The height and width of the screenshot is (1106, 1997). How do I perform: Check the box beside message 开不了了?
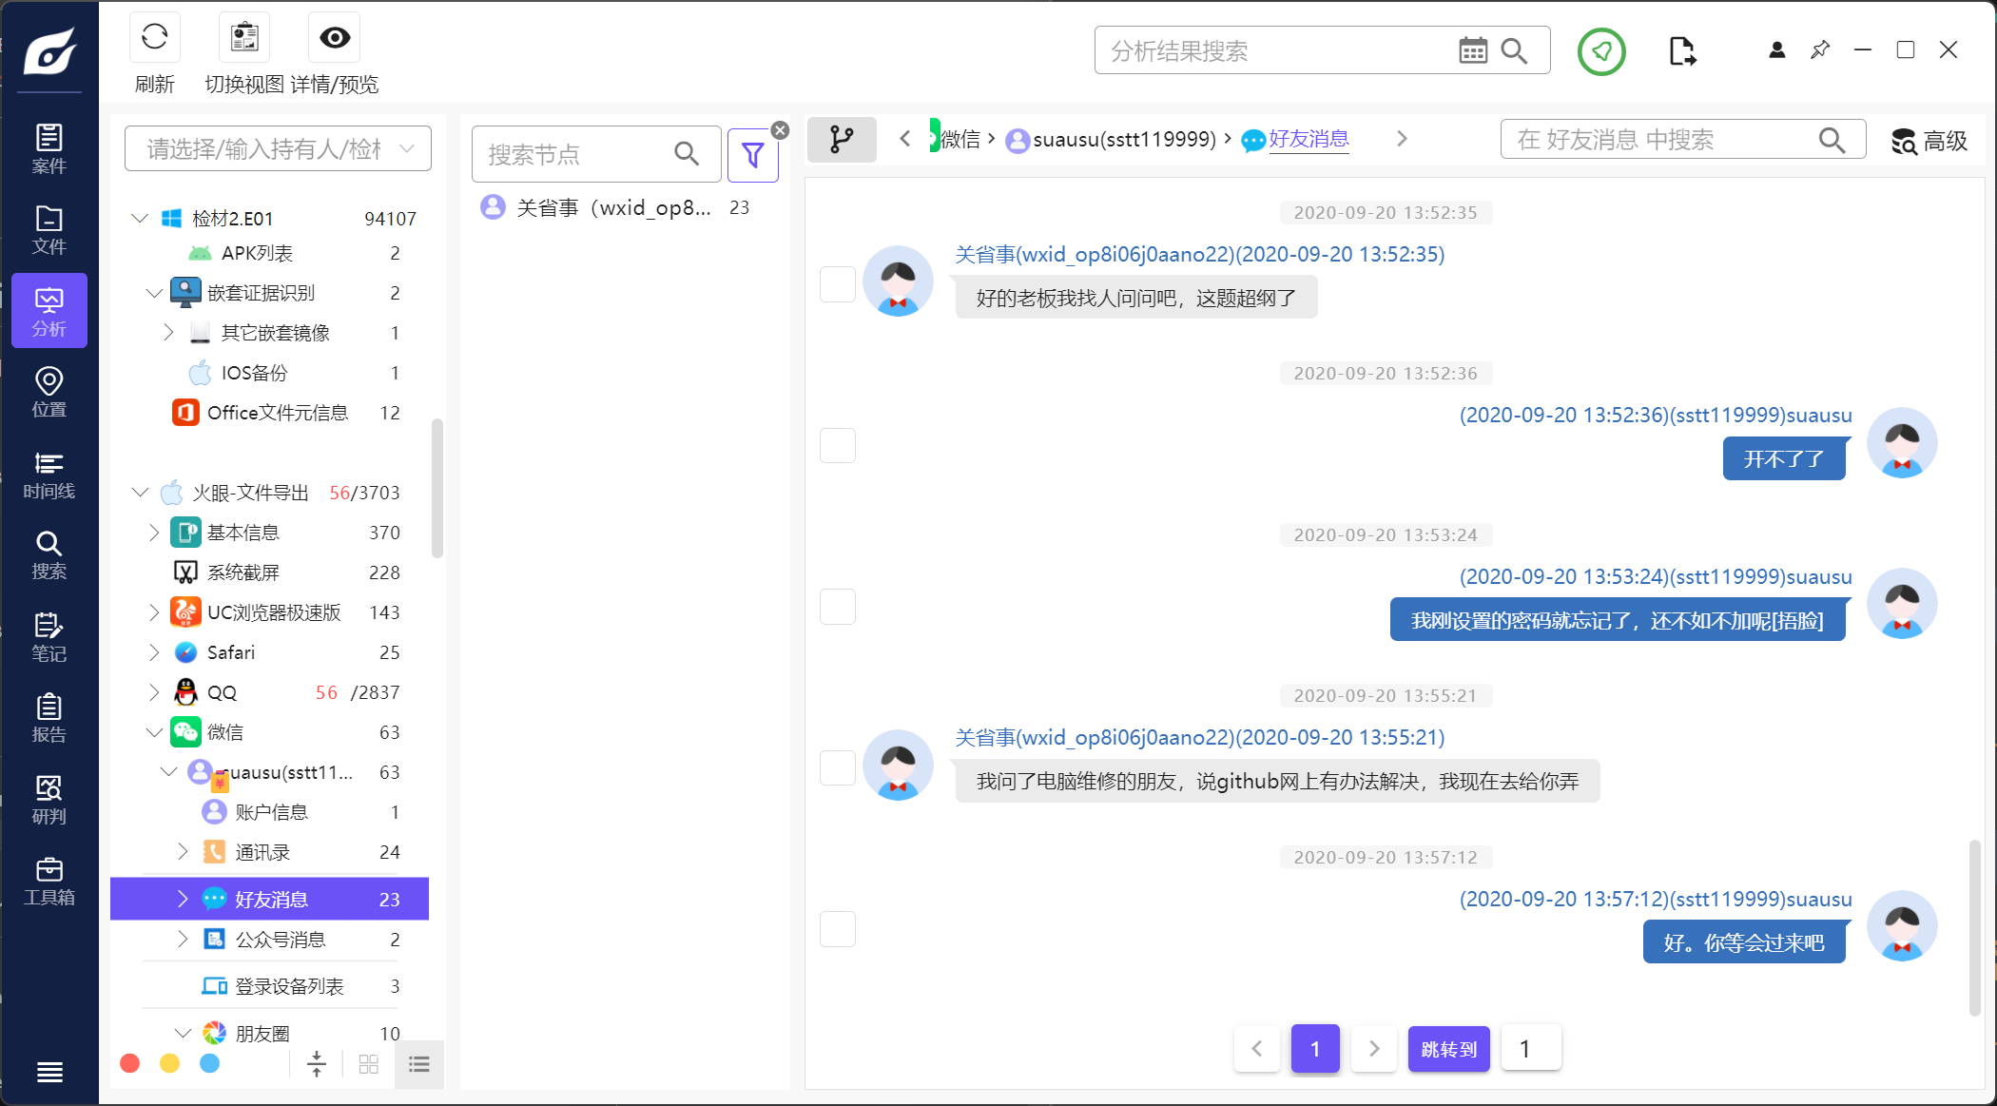coord(838,445)
